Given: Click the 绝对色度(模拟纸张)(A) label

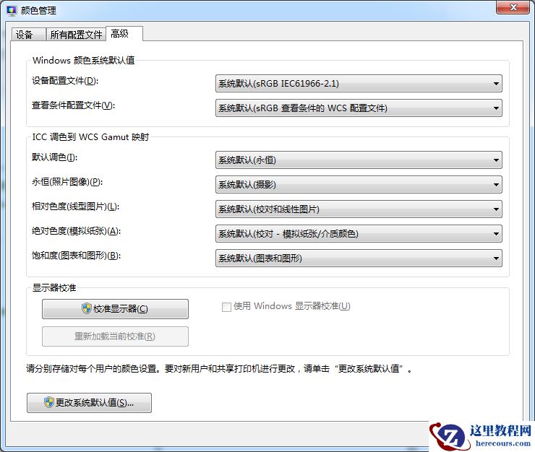Looking at the screenshot, I should click(x=76, y=231).
